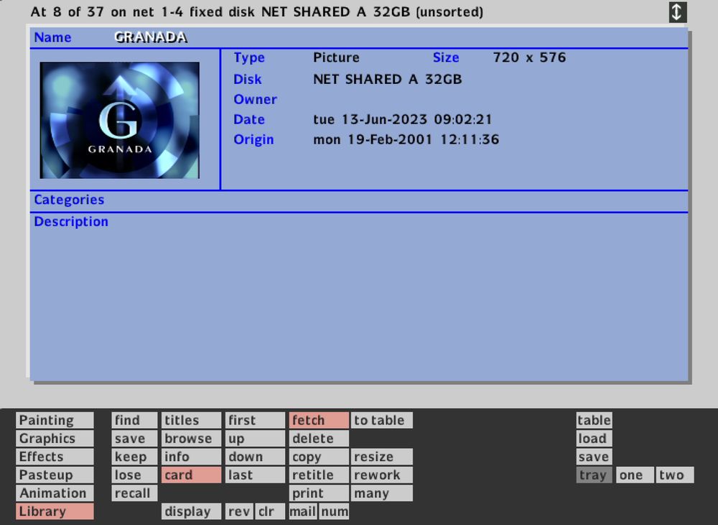Open the Graphics menu

click(x=55, y=438)
